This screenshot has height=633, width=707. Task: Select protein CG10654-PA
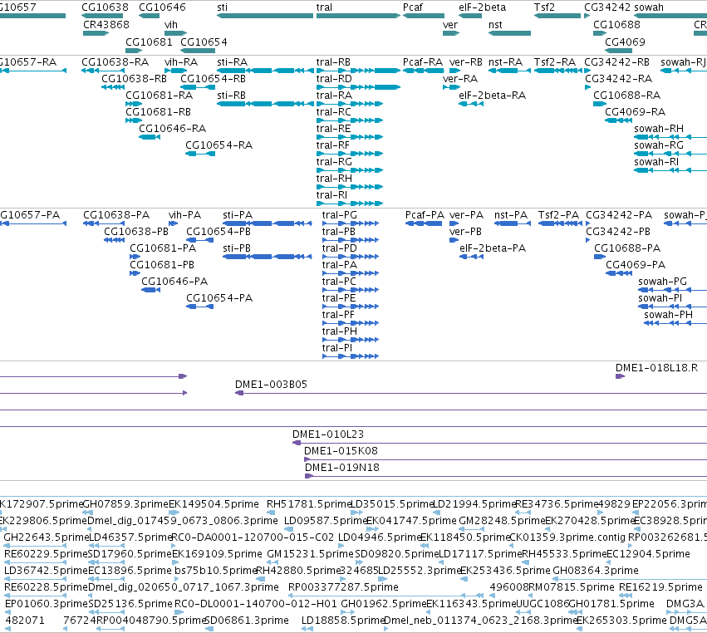[x=199, y=307]
